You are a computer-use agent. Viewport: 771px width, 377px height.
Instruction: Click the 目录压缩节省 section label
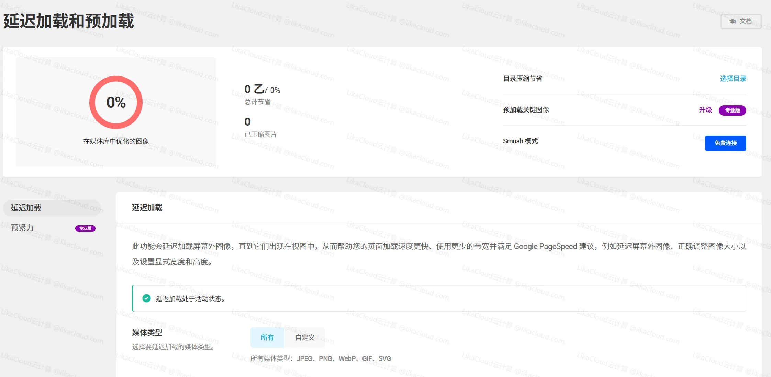point(523,78)
